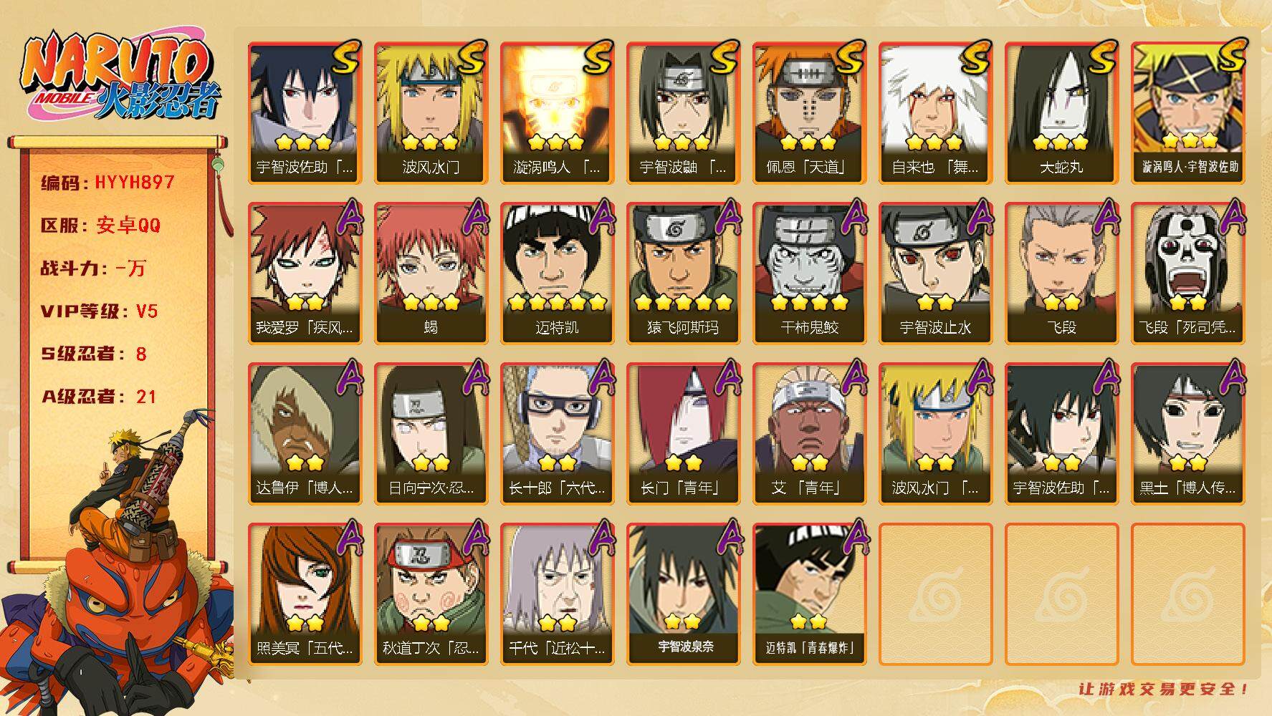Select the 蝎 A-rank ninja card
Screen dimensions: 1272x716
[x=431, y=274]
